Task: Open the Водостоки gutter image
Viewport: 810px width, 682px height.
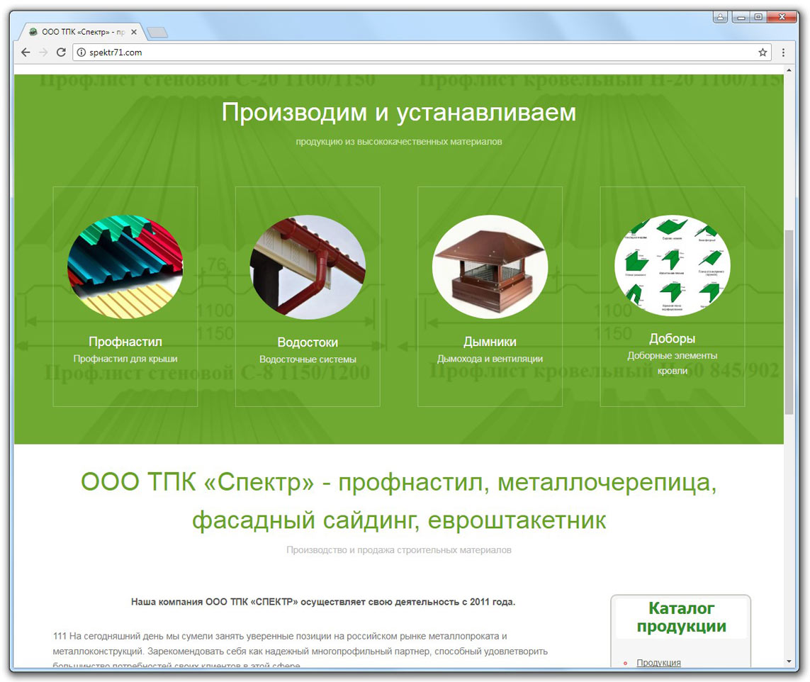Action: point(308,267)
